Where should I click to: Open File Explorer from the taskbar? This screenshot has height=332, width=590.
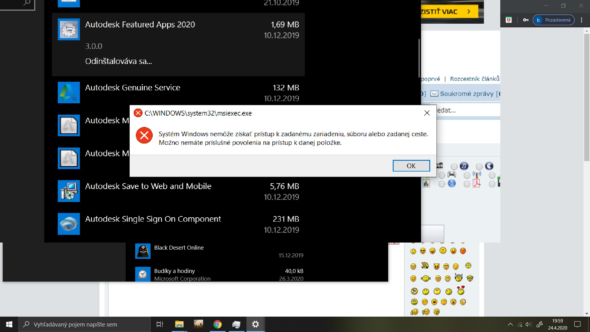[x=179, y=324]
